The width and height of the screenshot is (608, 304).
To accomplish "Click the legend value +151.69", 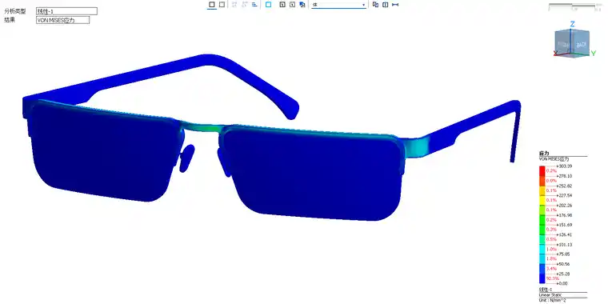I will pos(565,225).
